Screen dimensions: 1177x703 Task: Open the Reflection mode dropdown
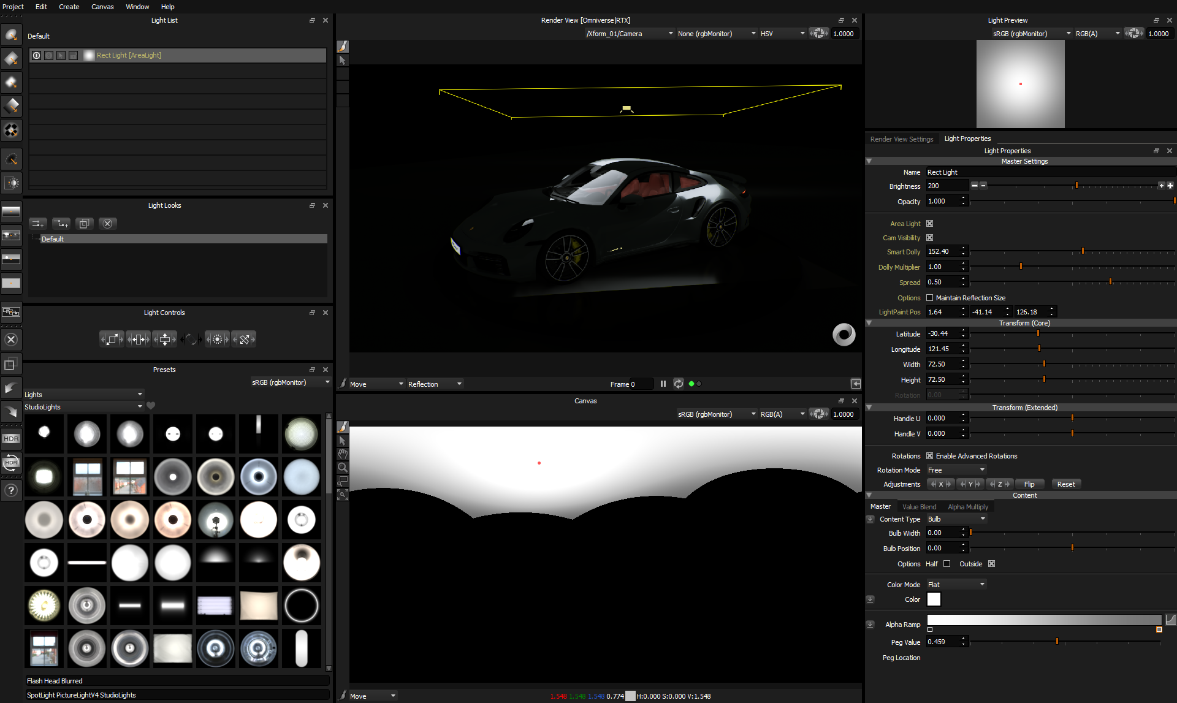tap(435, 384)
